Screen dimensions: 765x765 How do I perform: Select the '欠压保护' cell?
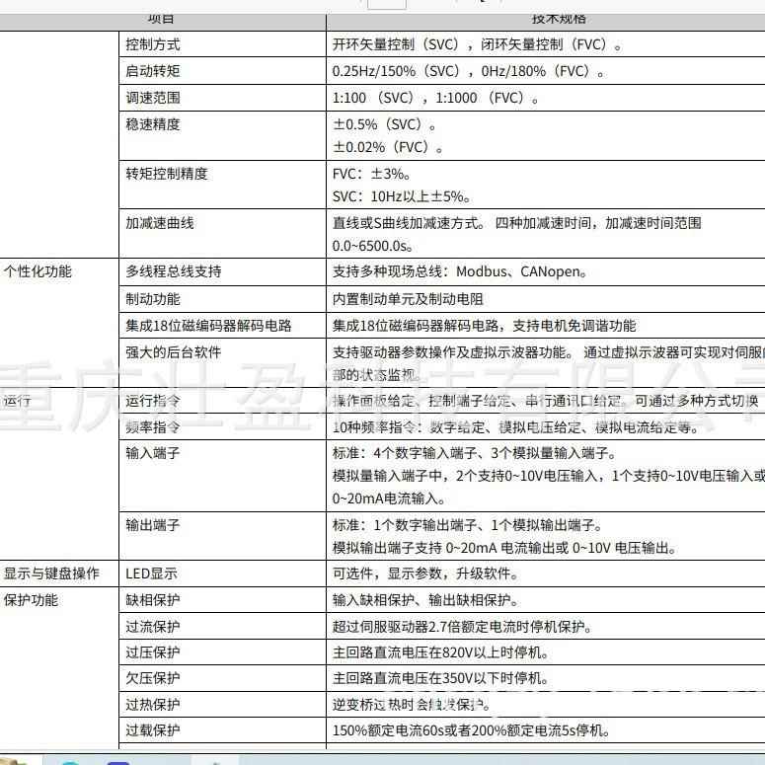[x=222, y=678]
